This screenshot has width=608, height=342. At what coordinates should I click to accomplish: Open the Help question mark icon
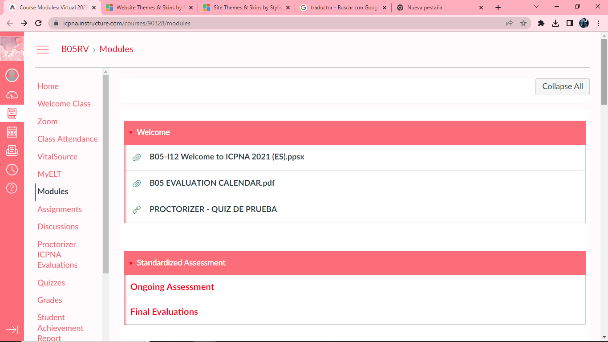pos(12,188)
